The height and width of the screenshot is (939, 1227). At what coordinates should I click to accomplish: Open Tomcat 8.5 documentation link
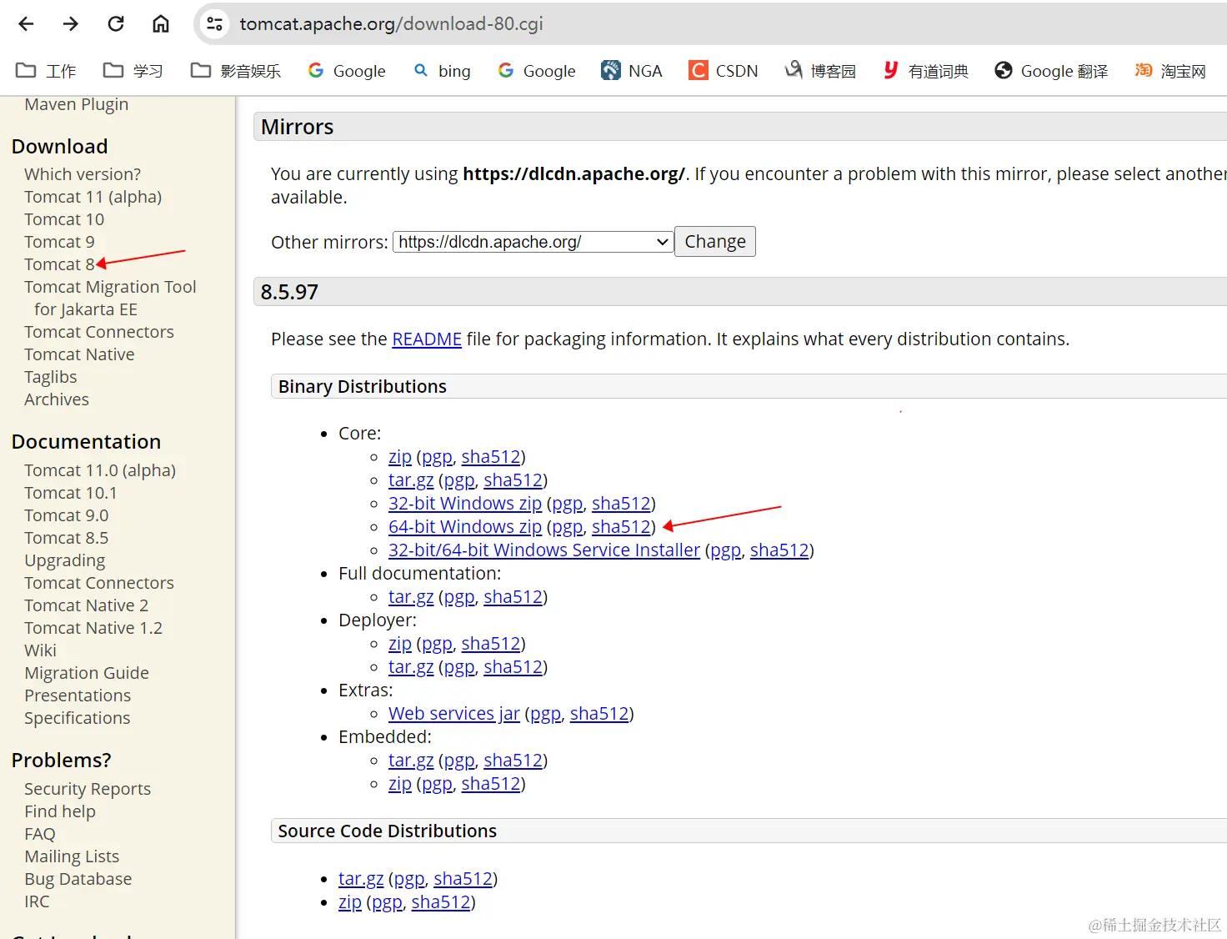point(67,538)
